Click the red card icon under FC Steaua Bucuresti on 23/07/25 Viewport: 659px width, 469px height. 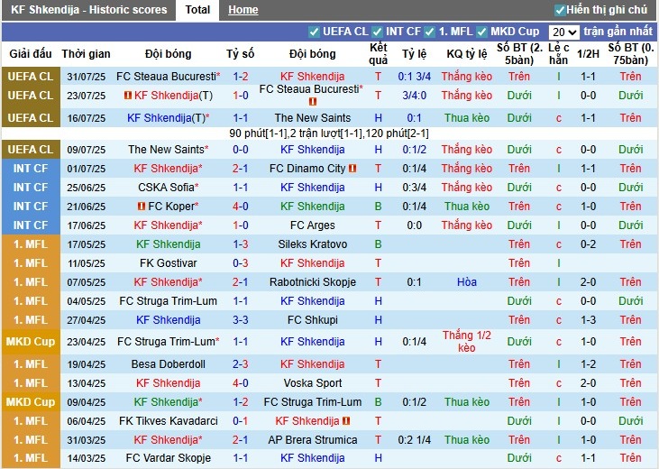click(x=313, y=101)
